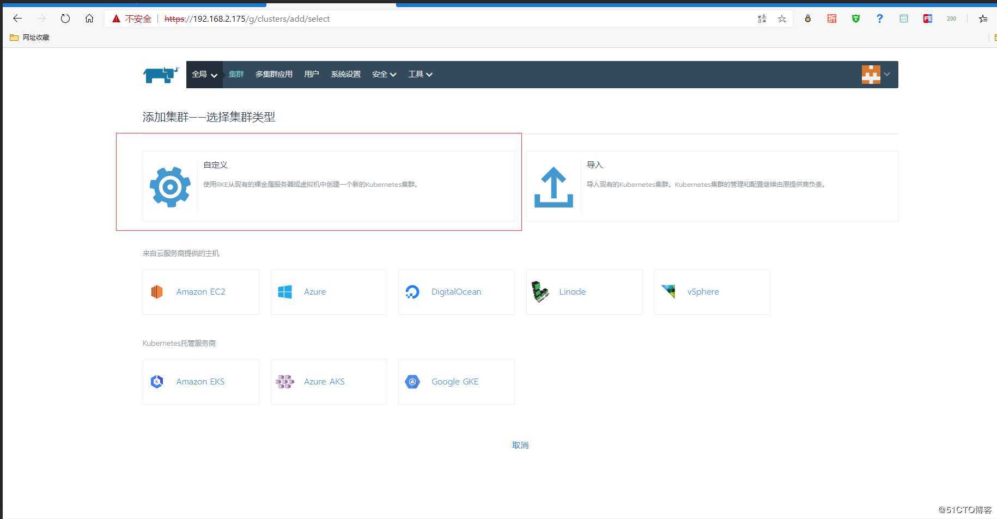Click the Azure Windows logo icon
Image resolution: width=997 pixels, height=519 pixels.
[x=285, y=292]
